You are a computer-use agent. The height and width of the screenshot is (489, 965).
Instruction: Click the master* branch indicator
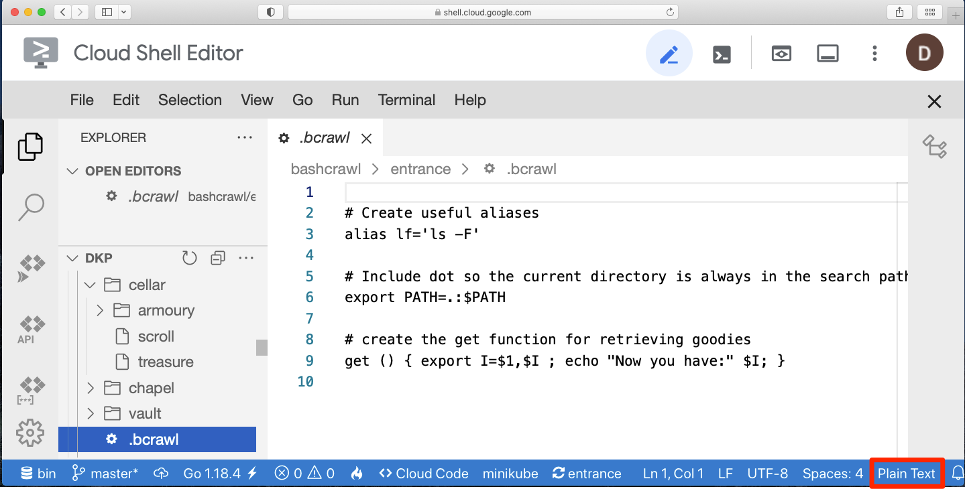point(104,473)
